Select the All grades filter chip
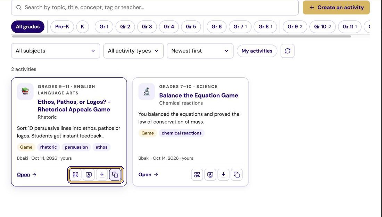This screenshot has height=217, width=382. [28, 26]
